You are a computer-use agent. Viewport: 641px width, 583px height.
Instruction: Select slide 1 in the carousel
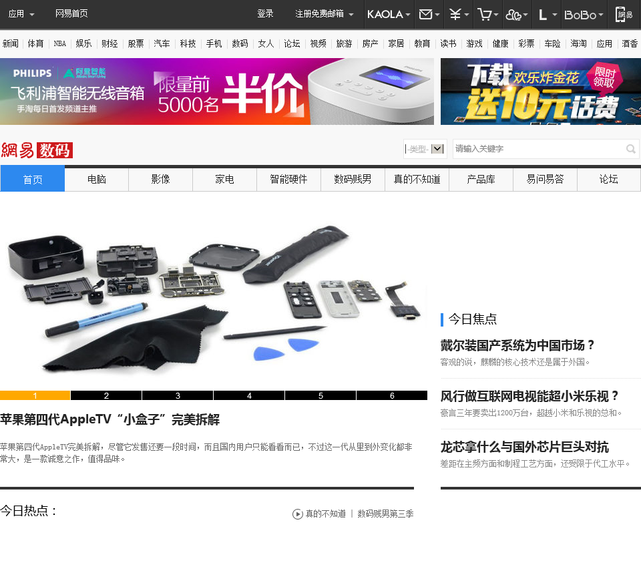[x=35, y=395]
